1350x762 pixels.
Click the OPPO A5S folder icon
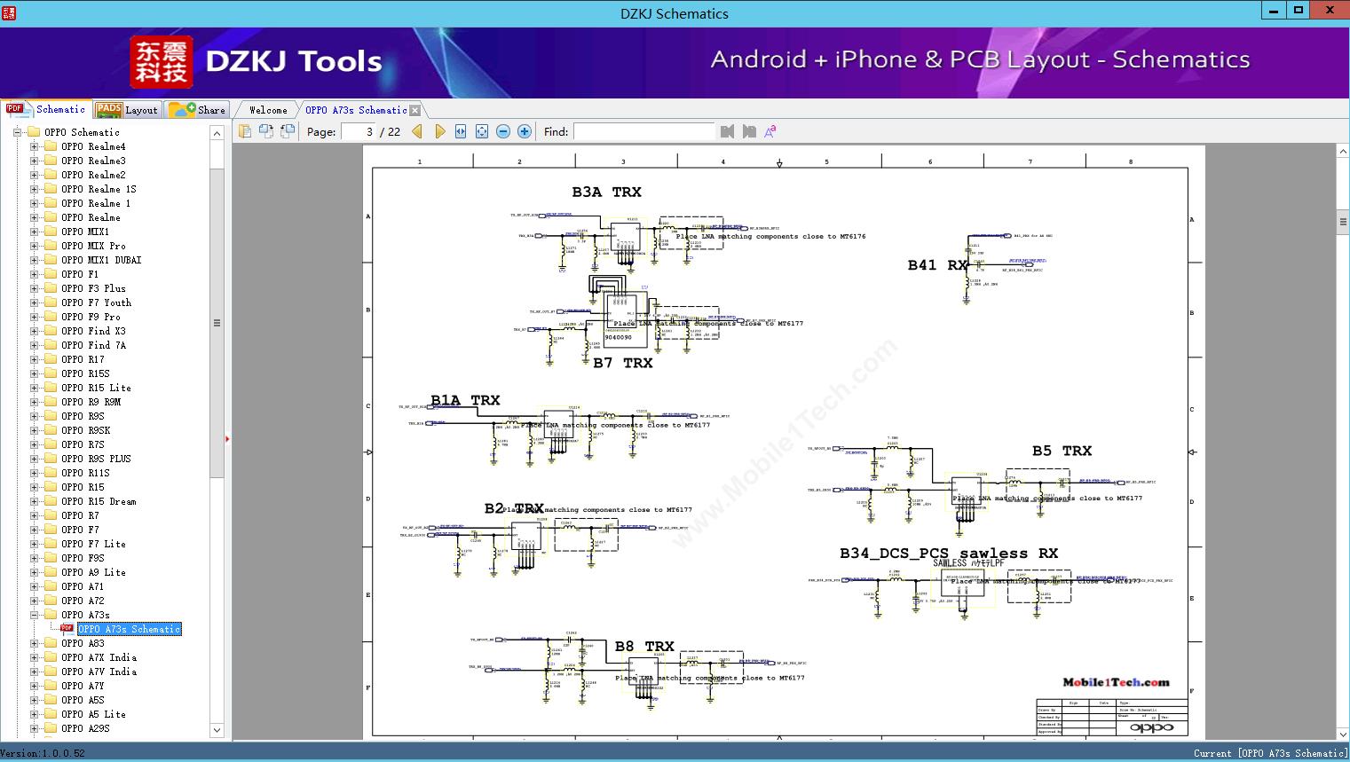51,700
